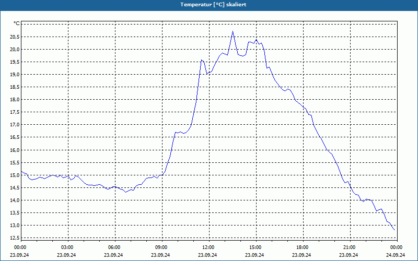Click the 13,0 temperature label
Viewport: 418px width, 261px height.
point(15,226)
